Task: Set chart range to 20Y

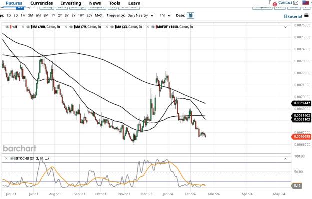Action: [89, 15]
